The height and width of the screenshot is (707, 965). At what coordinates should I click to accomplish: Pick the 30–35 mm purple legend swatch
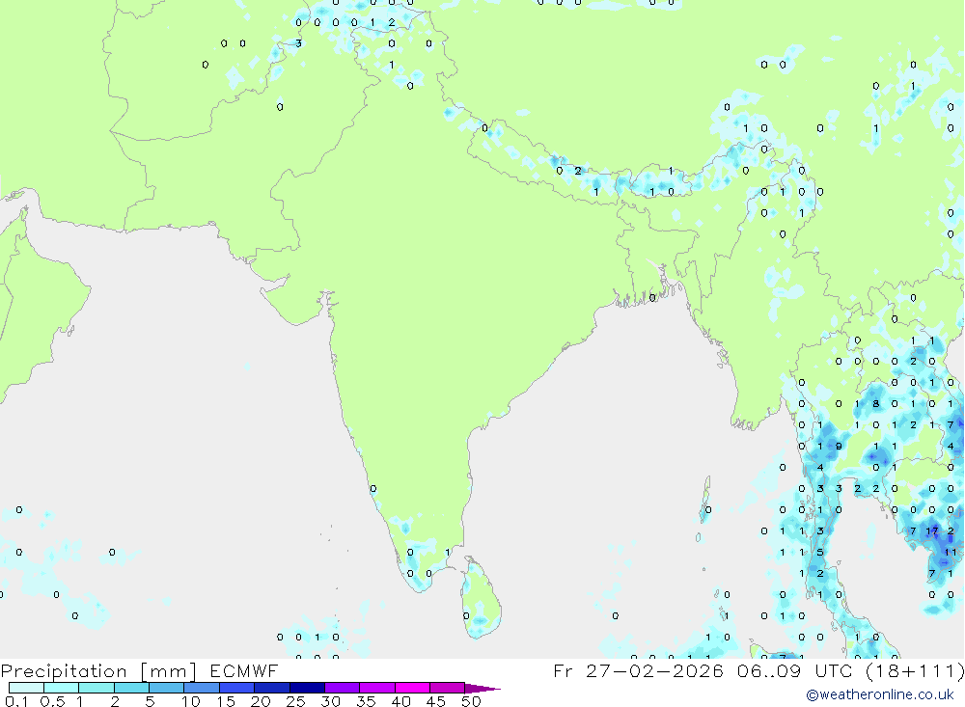coord(342,688)
